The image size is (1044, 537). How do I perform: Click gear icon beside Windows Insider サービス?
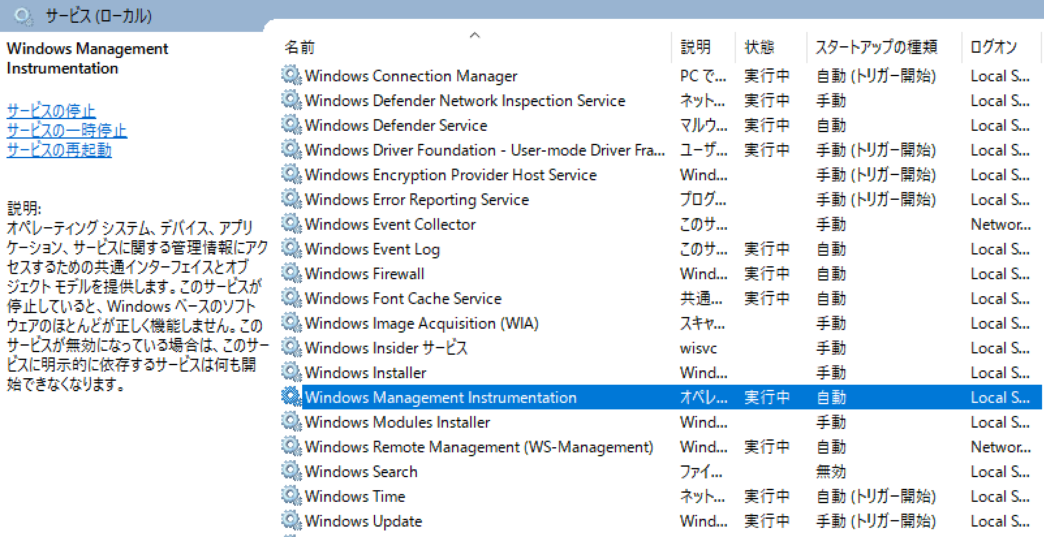(291, 348)
